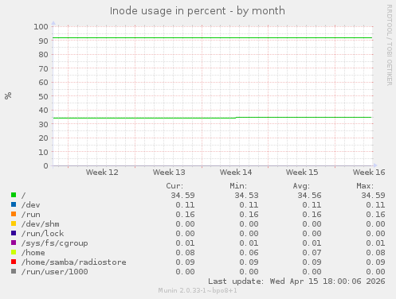
Task: Click the lime swatch for /home
Action: [x=14, y=252]
